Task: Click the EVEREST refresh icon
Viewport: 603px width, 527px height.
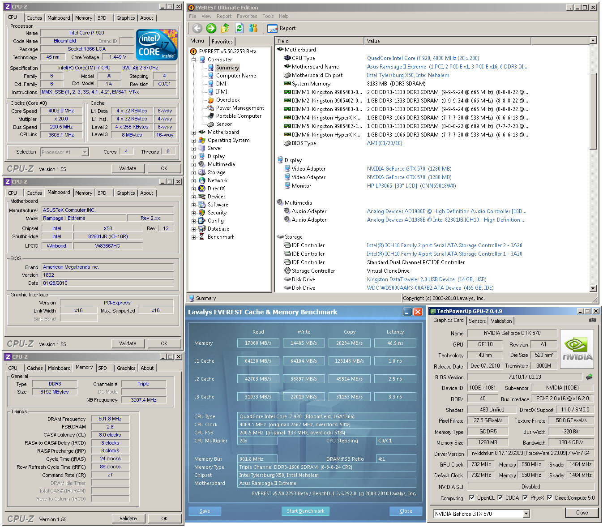Action: coord(239,28)
